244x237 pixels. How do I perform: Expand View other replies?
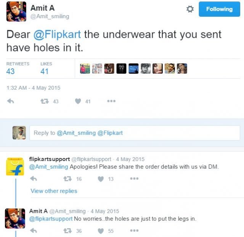(x=54, y=191)
